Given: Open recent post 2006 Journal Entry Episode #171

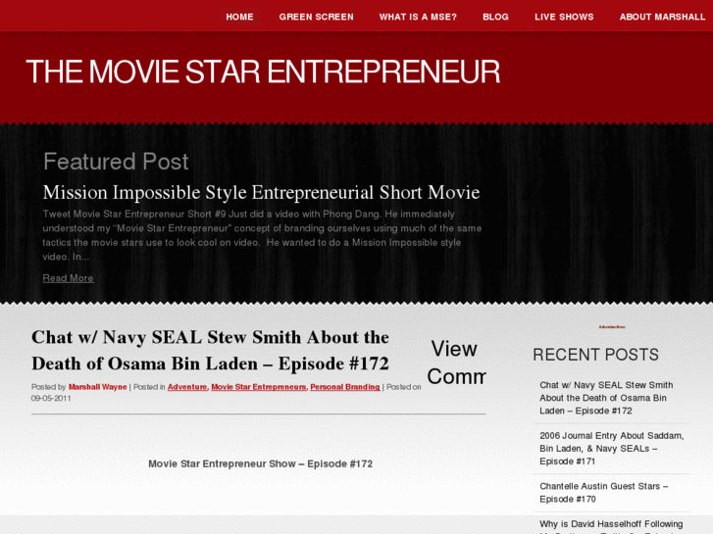Looking at the screenshot, I should [x=612, y=448].
